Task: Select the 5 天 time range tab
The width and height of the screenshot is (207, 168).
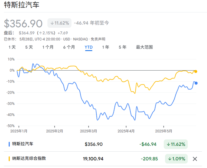Action: [29, 47]
